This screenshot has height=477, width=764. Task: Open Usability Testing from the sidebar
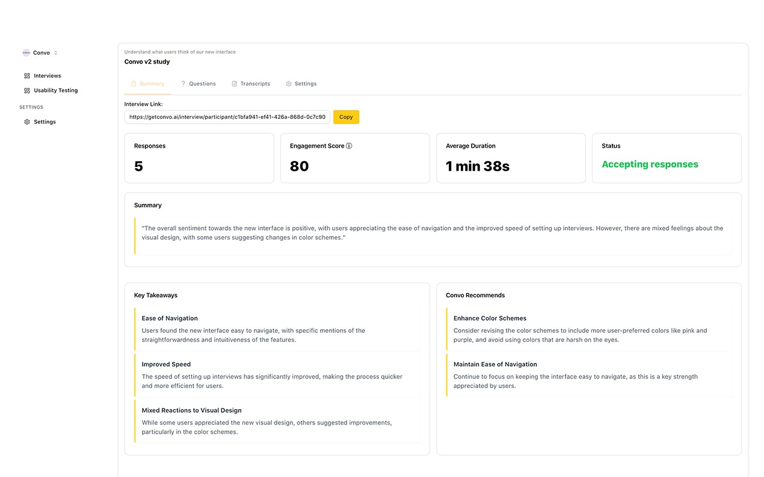click(55, 91)
